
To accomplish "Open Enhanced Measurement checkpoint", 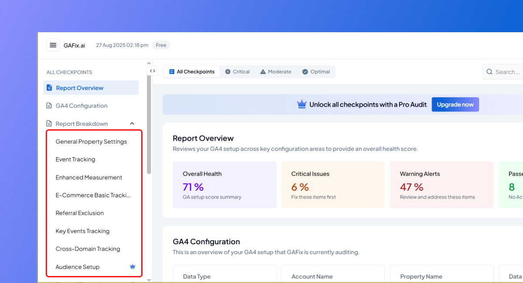I will pyautogui.click(x=89, y=178).
